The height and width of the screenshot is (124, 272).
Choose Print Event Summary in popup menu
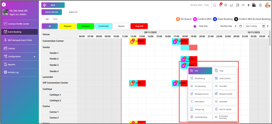225,117
